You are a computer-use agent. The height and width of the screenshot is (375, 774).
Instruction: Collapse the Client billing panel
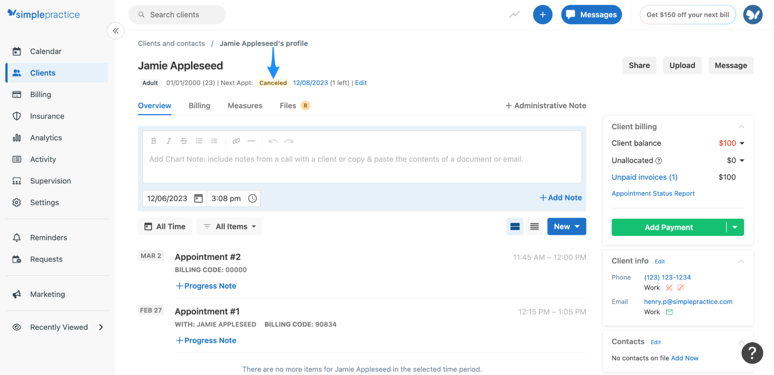(x=741, y=126)
